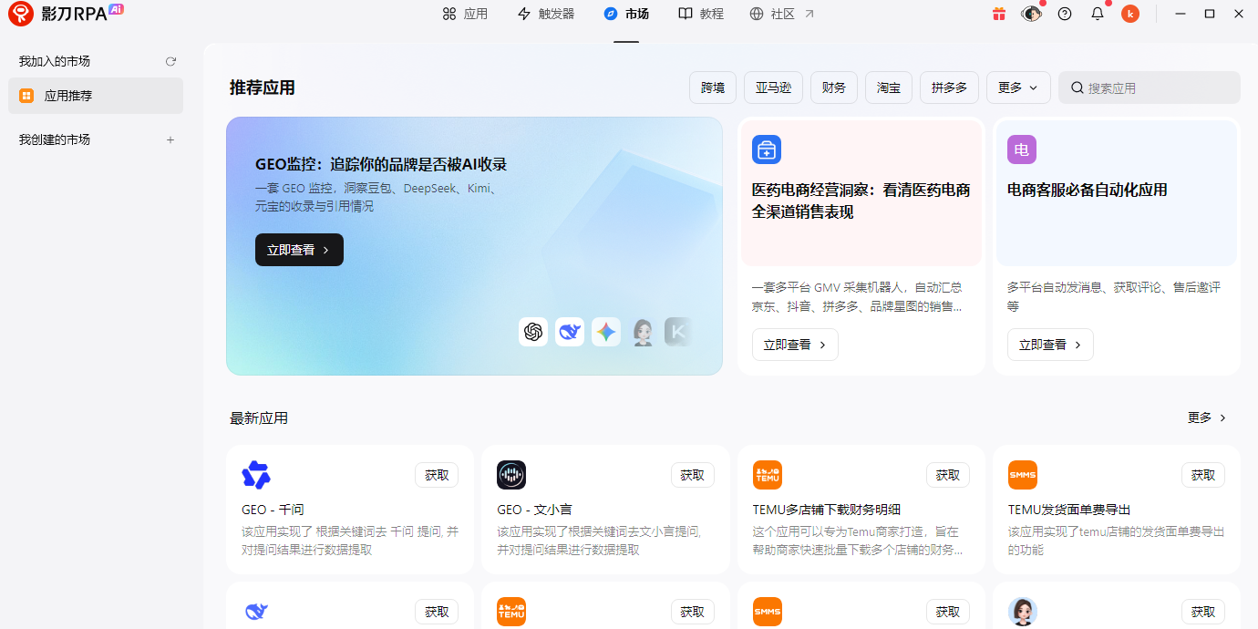
Task: Click the 搜索应用 search field
Action: tap(1150, 88)
